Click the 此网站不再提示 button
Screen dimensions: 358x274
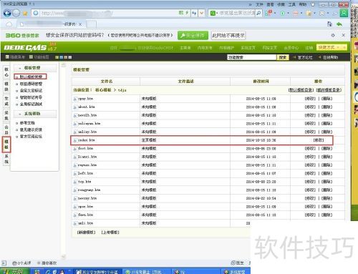(x=228, y=36)
